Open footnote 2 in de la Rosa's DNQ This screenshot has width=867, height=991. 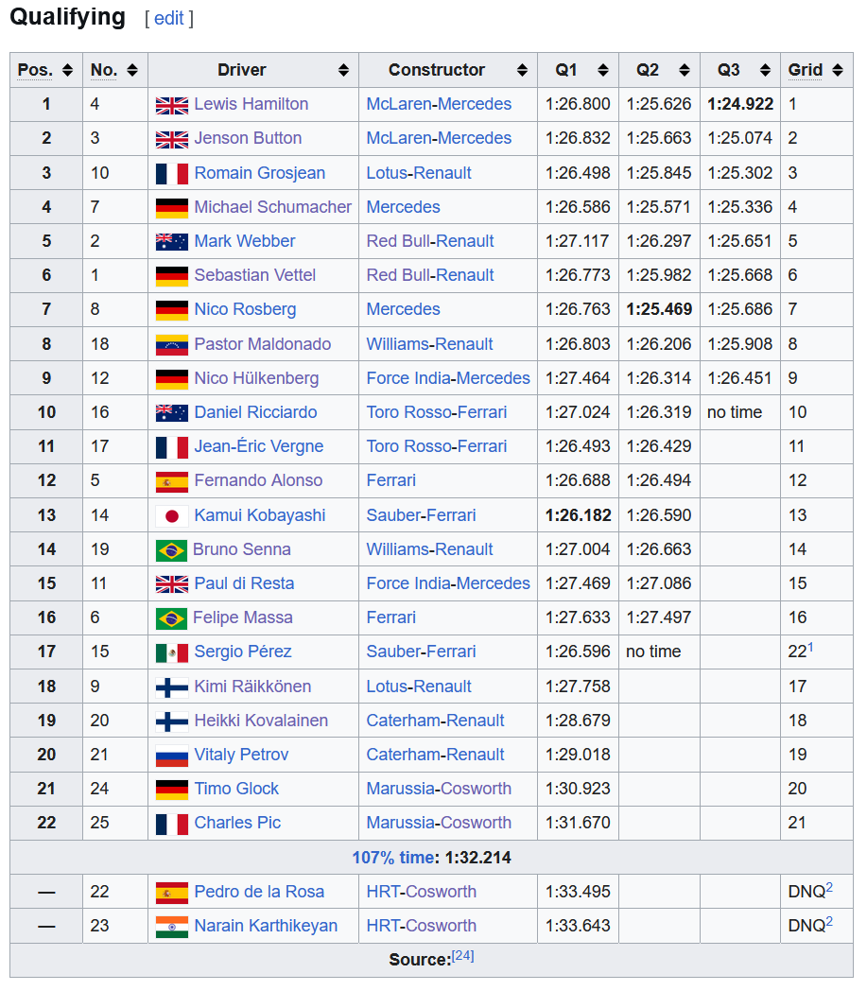point(829,887)
